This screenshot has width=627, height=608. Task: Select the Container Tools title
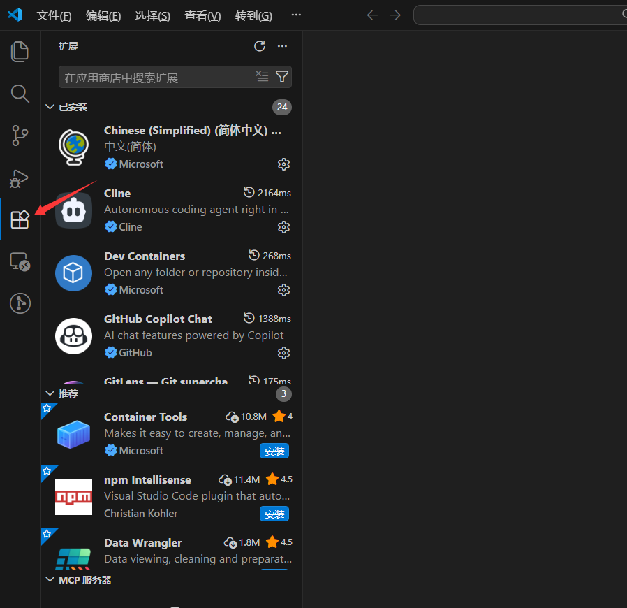[145, 417]
